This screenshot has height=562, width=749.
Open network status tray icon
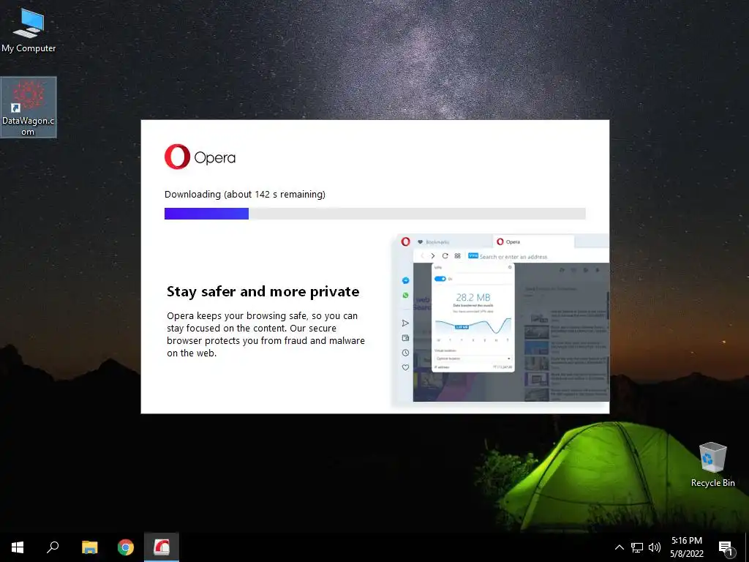637,547
